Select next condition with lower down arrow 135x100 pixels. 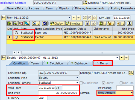click(127, 58)
